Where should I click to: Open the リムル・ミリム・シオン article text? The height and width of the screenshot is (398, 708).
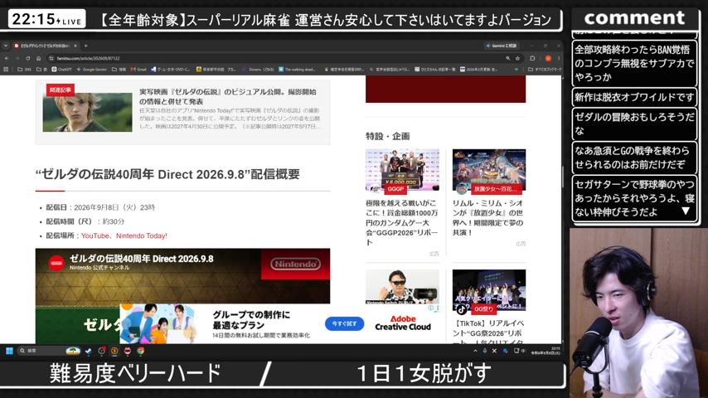coord(488,218)
